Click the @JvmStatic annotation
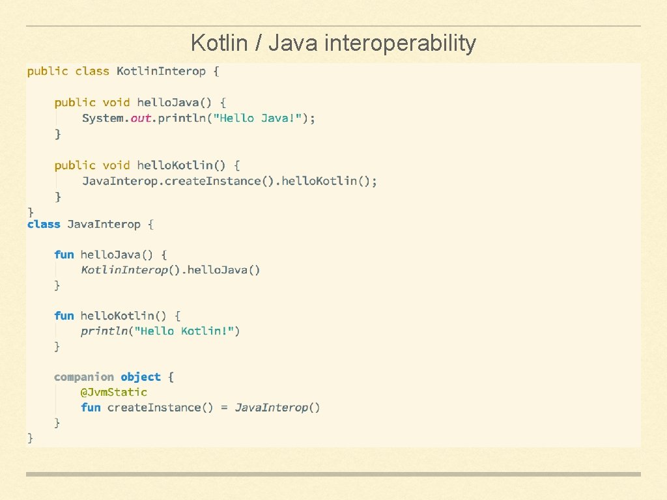667x500 pixels. pyautogui.click(x=114, y=393)
